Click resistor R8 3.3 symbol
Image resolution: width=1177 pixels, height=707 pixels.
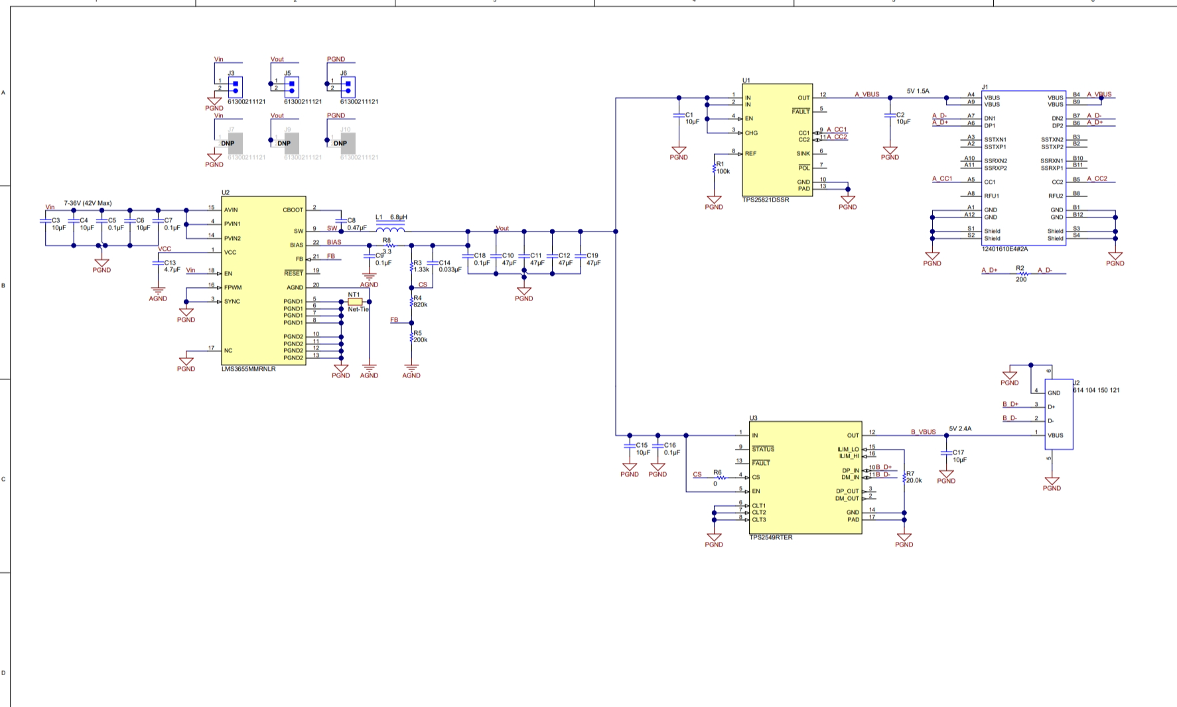pyautogui.click(x=389, y=245)
